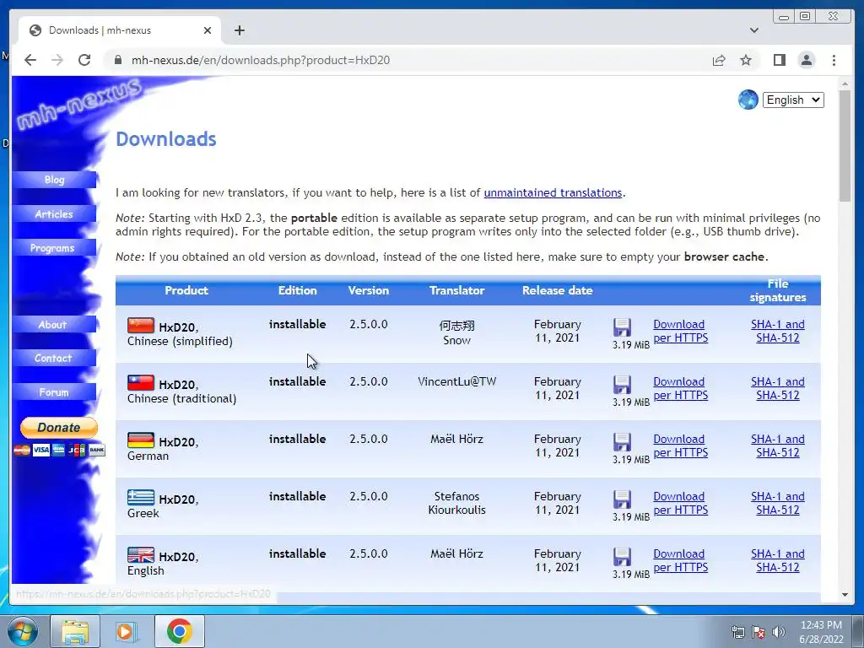Reload the page with refresh icon
This screenshot has height=648, width=864.
click(x=84, y=60)
